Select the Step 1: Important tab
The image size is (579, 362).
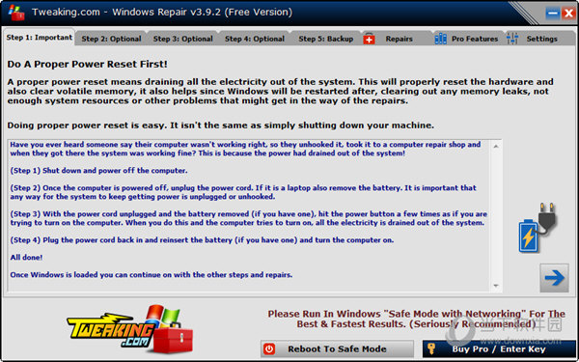pos(40,38)
